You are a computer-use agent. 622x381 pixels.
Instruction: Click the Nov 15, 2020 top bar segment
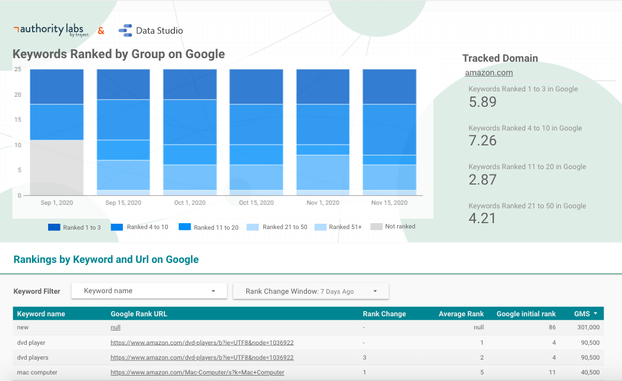[x=389, y=87]
